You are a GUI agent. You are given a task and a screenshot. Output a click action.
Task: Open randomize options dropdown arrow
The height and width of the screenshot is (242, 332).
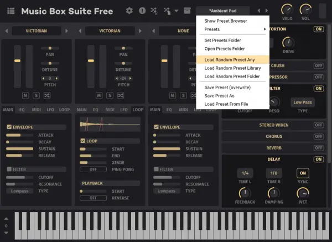pyautogui.click(x=176, y=11)
